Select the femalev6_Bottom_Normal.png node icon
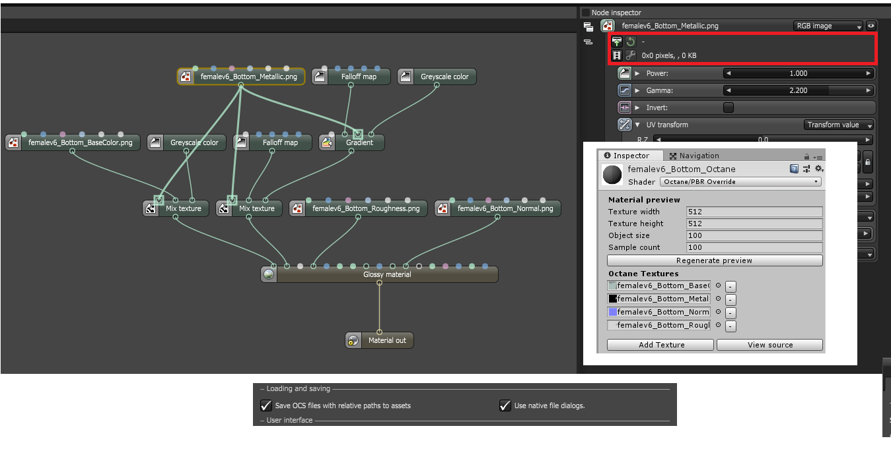 click(x=443, y=208)
